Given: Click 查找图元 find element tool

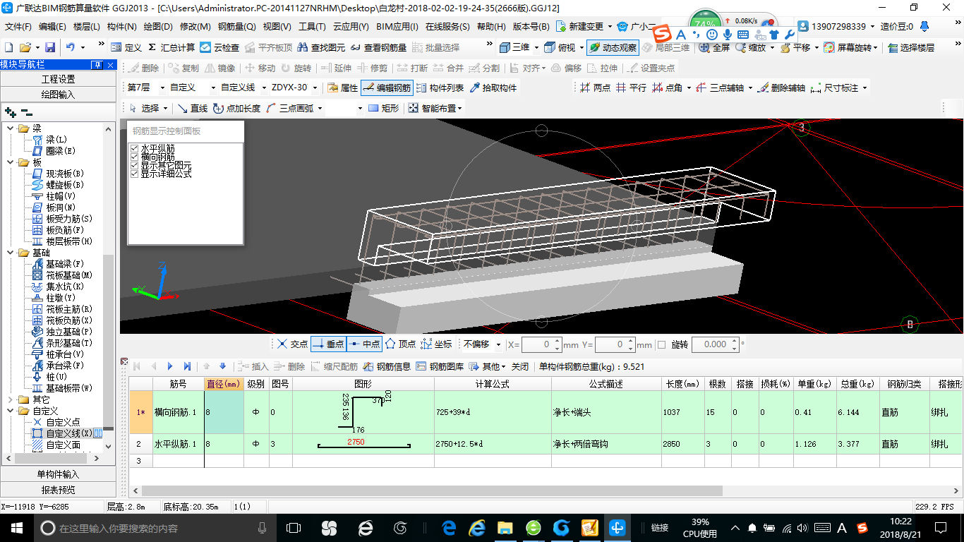Looking at the screenshot, I should pyautogui.click(x=321, y=47).
